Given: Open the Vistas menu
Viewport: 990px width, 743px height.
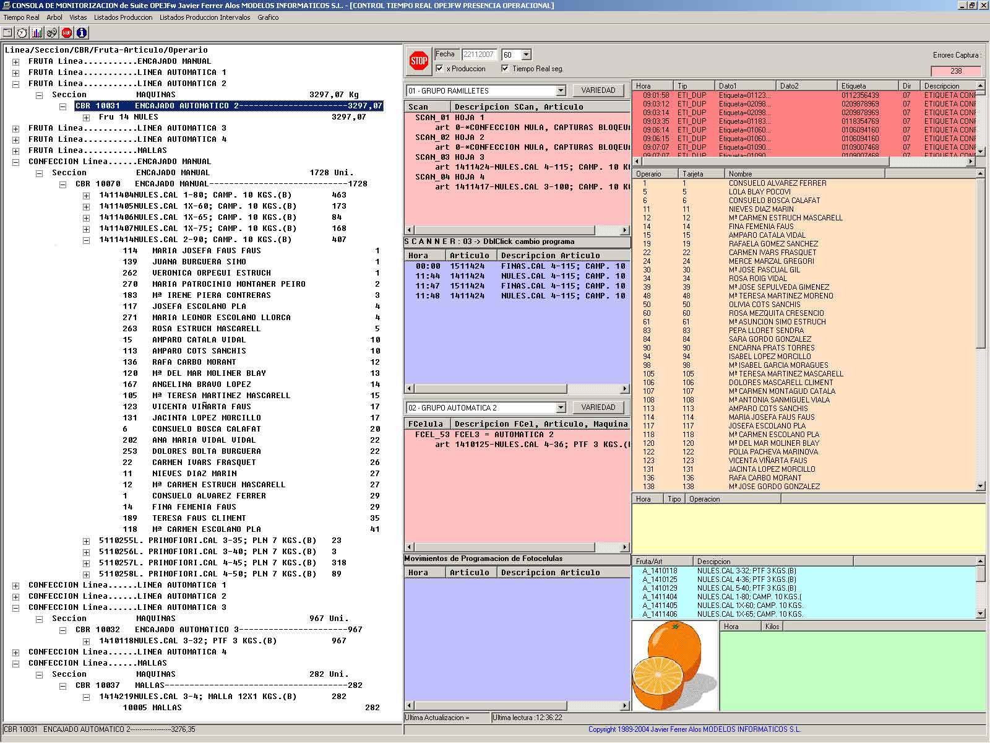Looking at the screenshot, I should point(78,17).
